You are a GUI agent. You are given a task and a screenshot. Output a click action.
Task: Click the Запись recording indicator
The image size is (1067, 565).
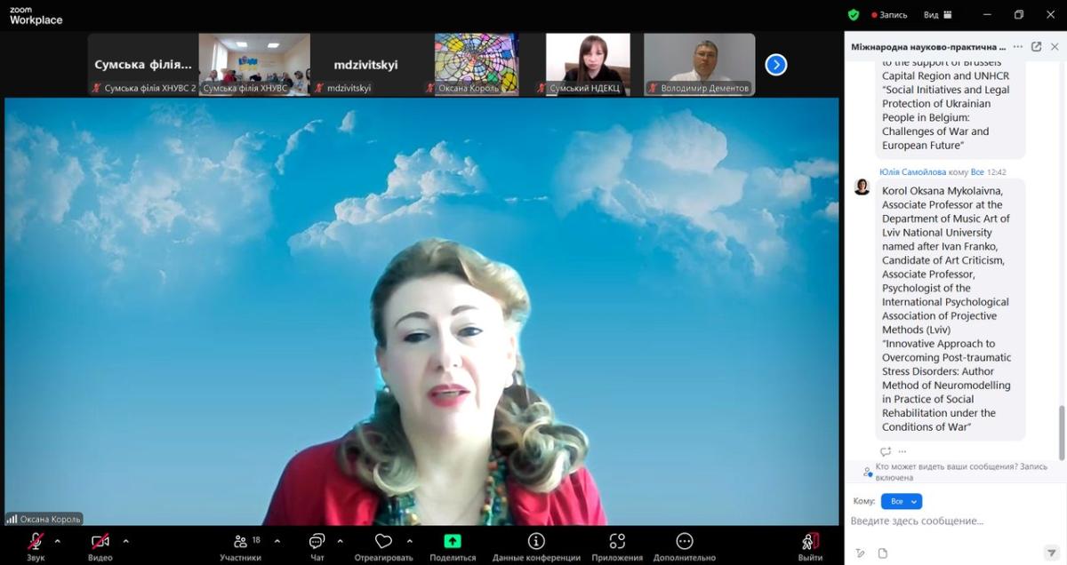click(890, 14)
